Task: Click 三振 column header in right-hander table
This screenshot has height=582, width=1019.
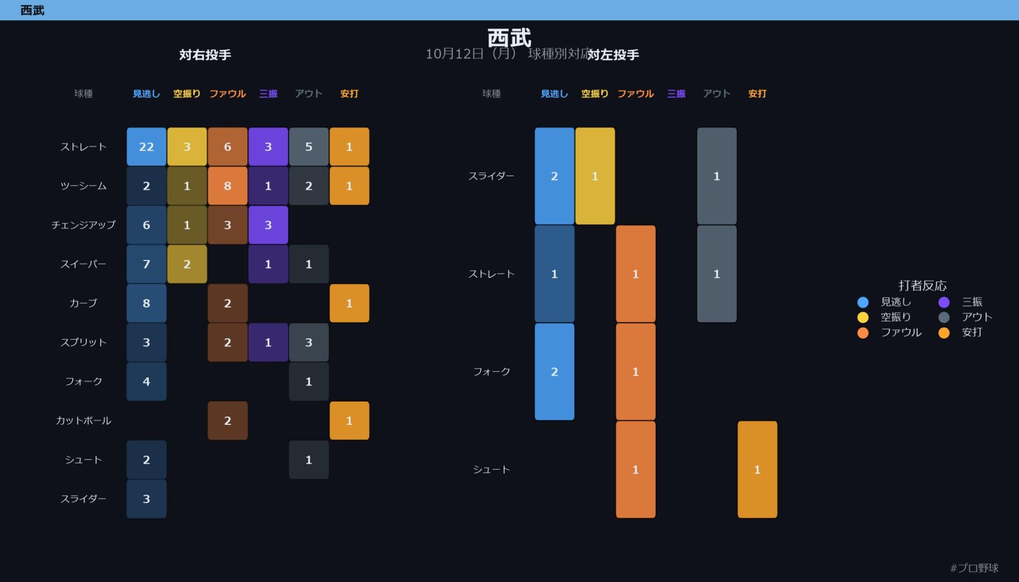Action: [x=268, y=94]
